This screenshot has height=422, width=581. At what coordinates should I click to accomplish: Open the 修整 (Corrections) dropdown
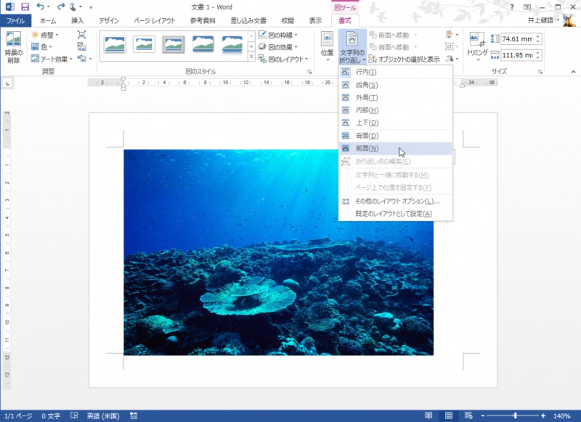(x=45, y=35)
